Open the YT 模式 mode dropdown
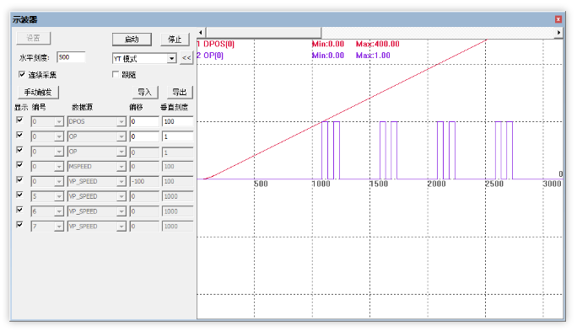Screen dimensions: 577x336 click(x=171, y=58)
